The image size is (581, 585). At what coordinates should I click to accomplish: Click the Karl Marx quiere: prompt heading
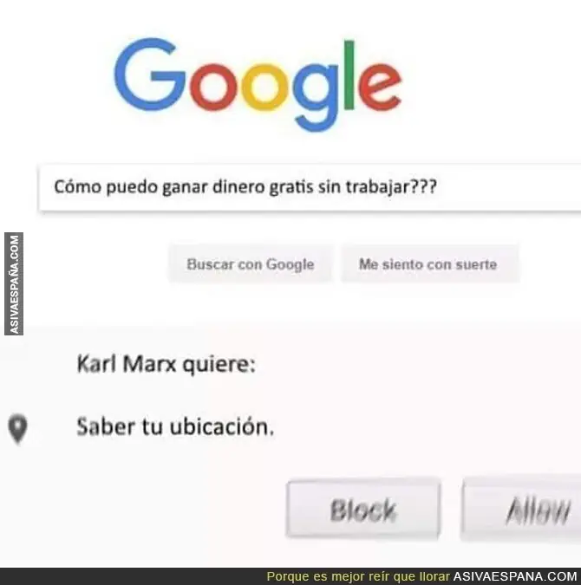(x=166, y=364)
